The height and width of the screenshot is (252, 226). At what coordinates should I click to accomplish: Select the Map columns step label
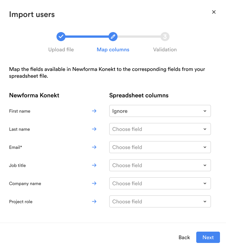(x=113, y=49)
